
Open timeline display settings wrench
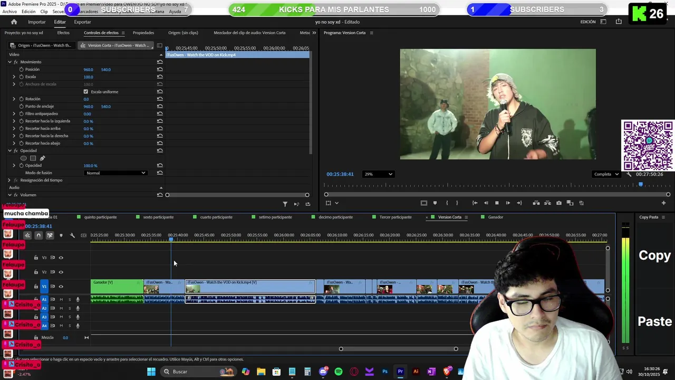click(72, 235)
